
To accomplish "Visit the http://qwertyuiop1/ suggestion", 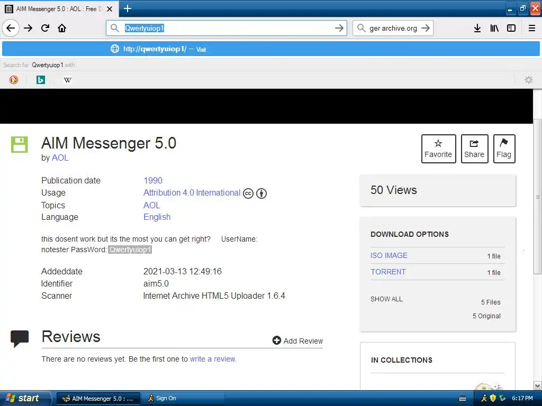I will point(270,49).
